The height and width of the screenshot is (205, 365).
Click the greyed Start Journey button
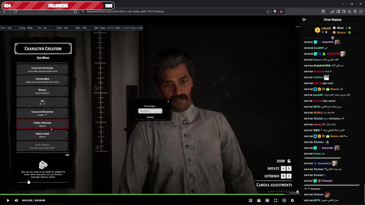[x=42, y=146]
